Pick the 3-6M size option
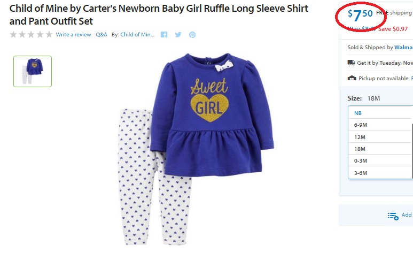This screenshot has width=413, height=253. click(380, 173)
